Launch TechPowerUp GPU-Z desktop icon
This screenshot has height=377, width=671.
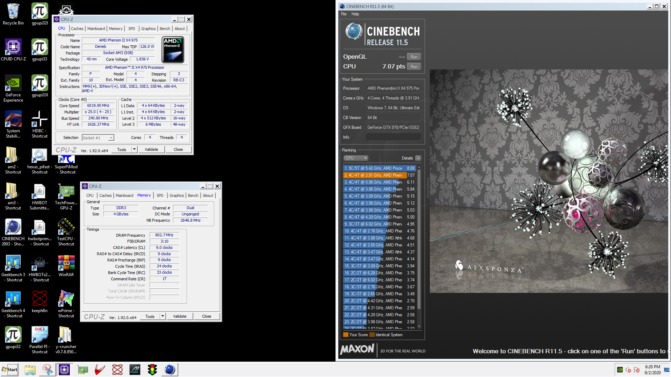(66, 197)
